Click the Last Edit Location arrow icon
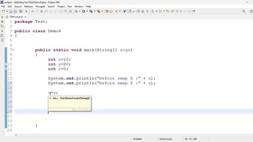This screenshot has width=253, height=142. tap(168, 11)
